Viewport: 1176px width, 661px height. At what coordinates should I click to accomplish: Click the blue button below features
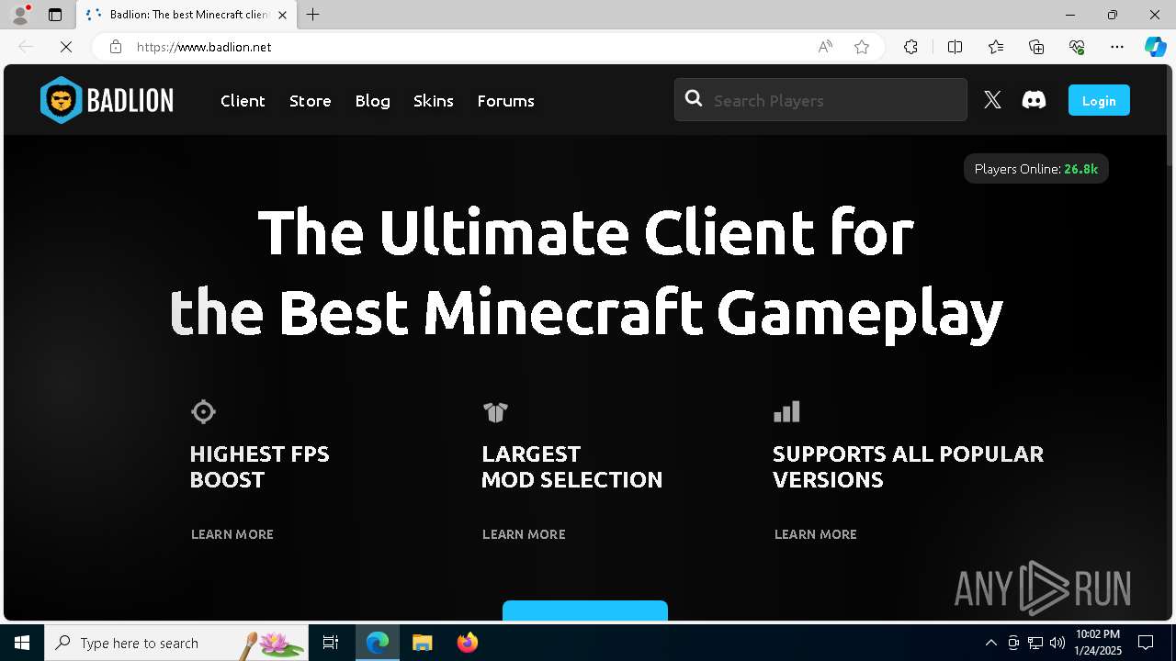point(585,611)
